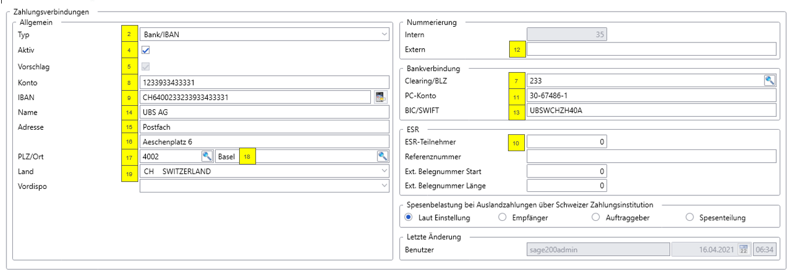
Task: Click the Konto field containing 1233933433331
Action: (x=264, y=82)
